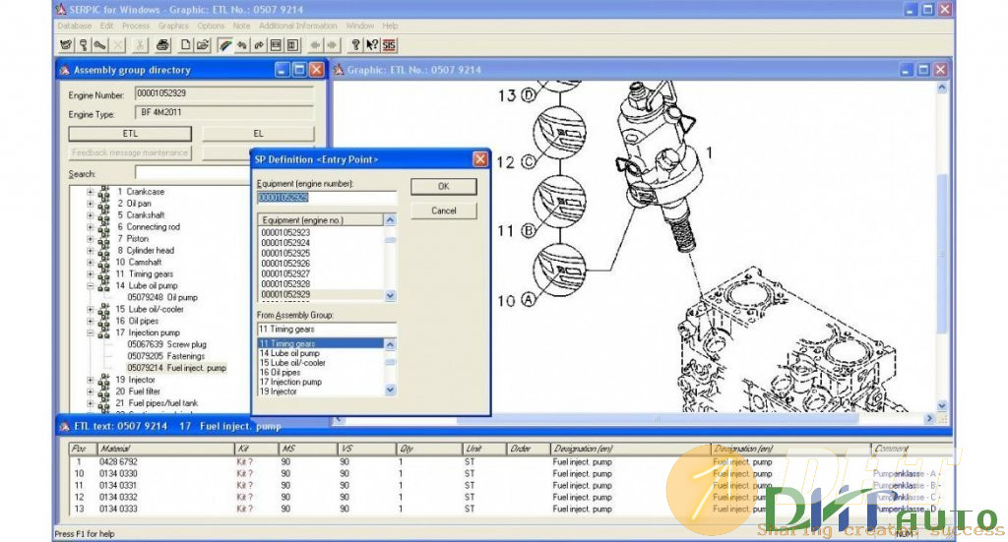Confirm SP Definition dialog with OK
This screenshot has width=1008, height=542.
tap(444, 186)
